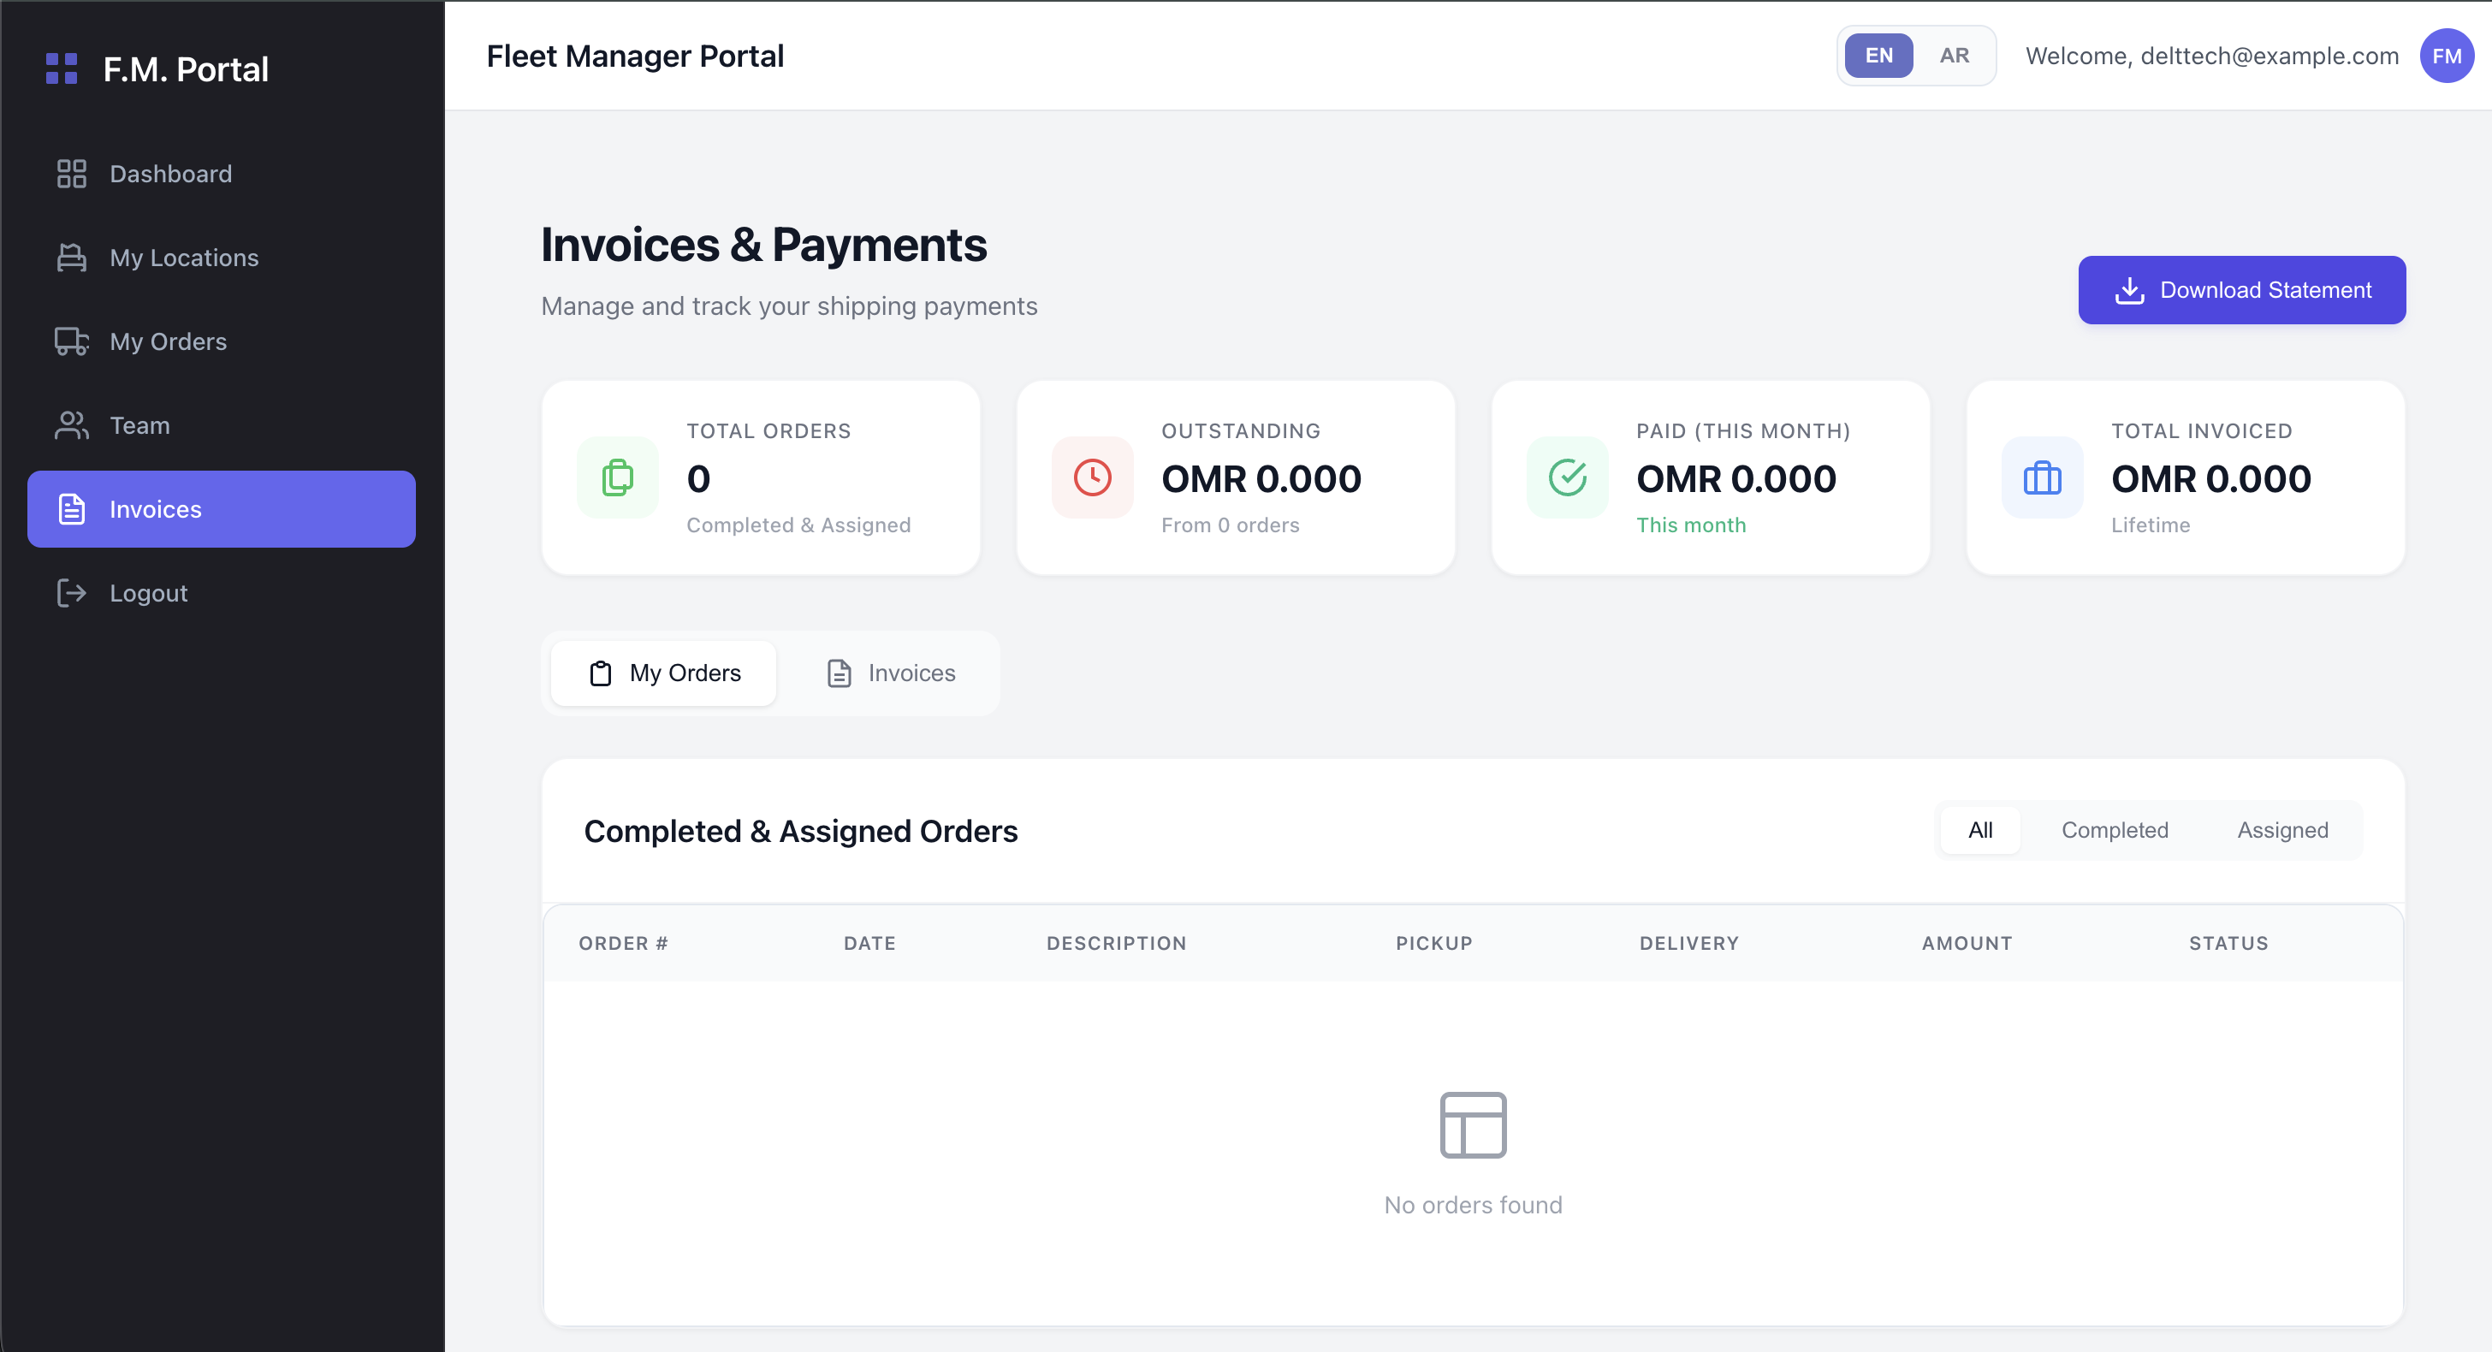This screenshot has width=2492, height=1352.
Task: Click the document icon on Invoices tab
Action: click(840, 673)
